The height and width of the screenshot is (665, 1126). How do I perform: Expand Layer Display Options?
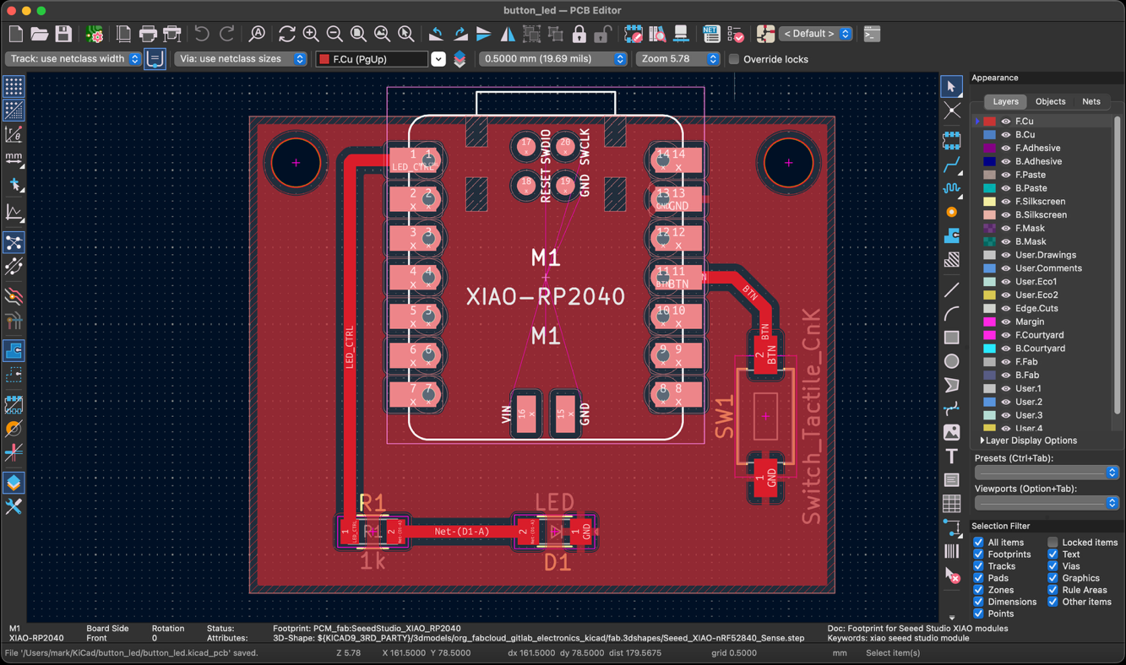coord(1029,441)
